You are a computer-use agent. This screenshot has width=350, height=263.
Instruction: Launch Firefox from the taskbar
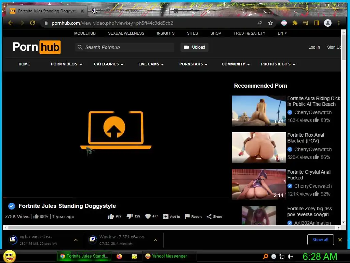click(119, 256)
